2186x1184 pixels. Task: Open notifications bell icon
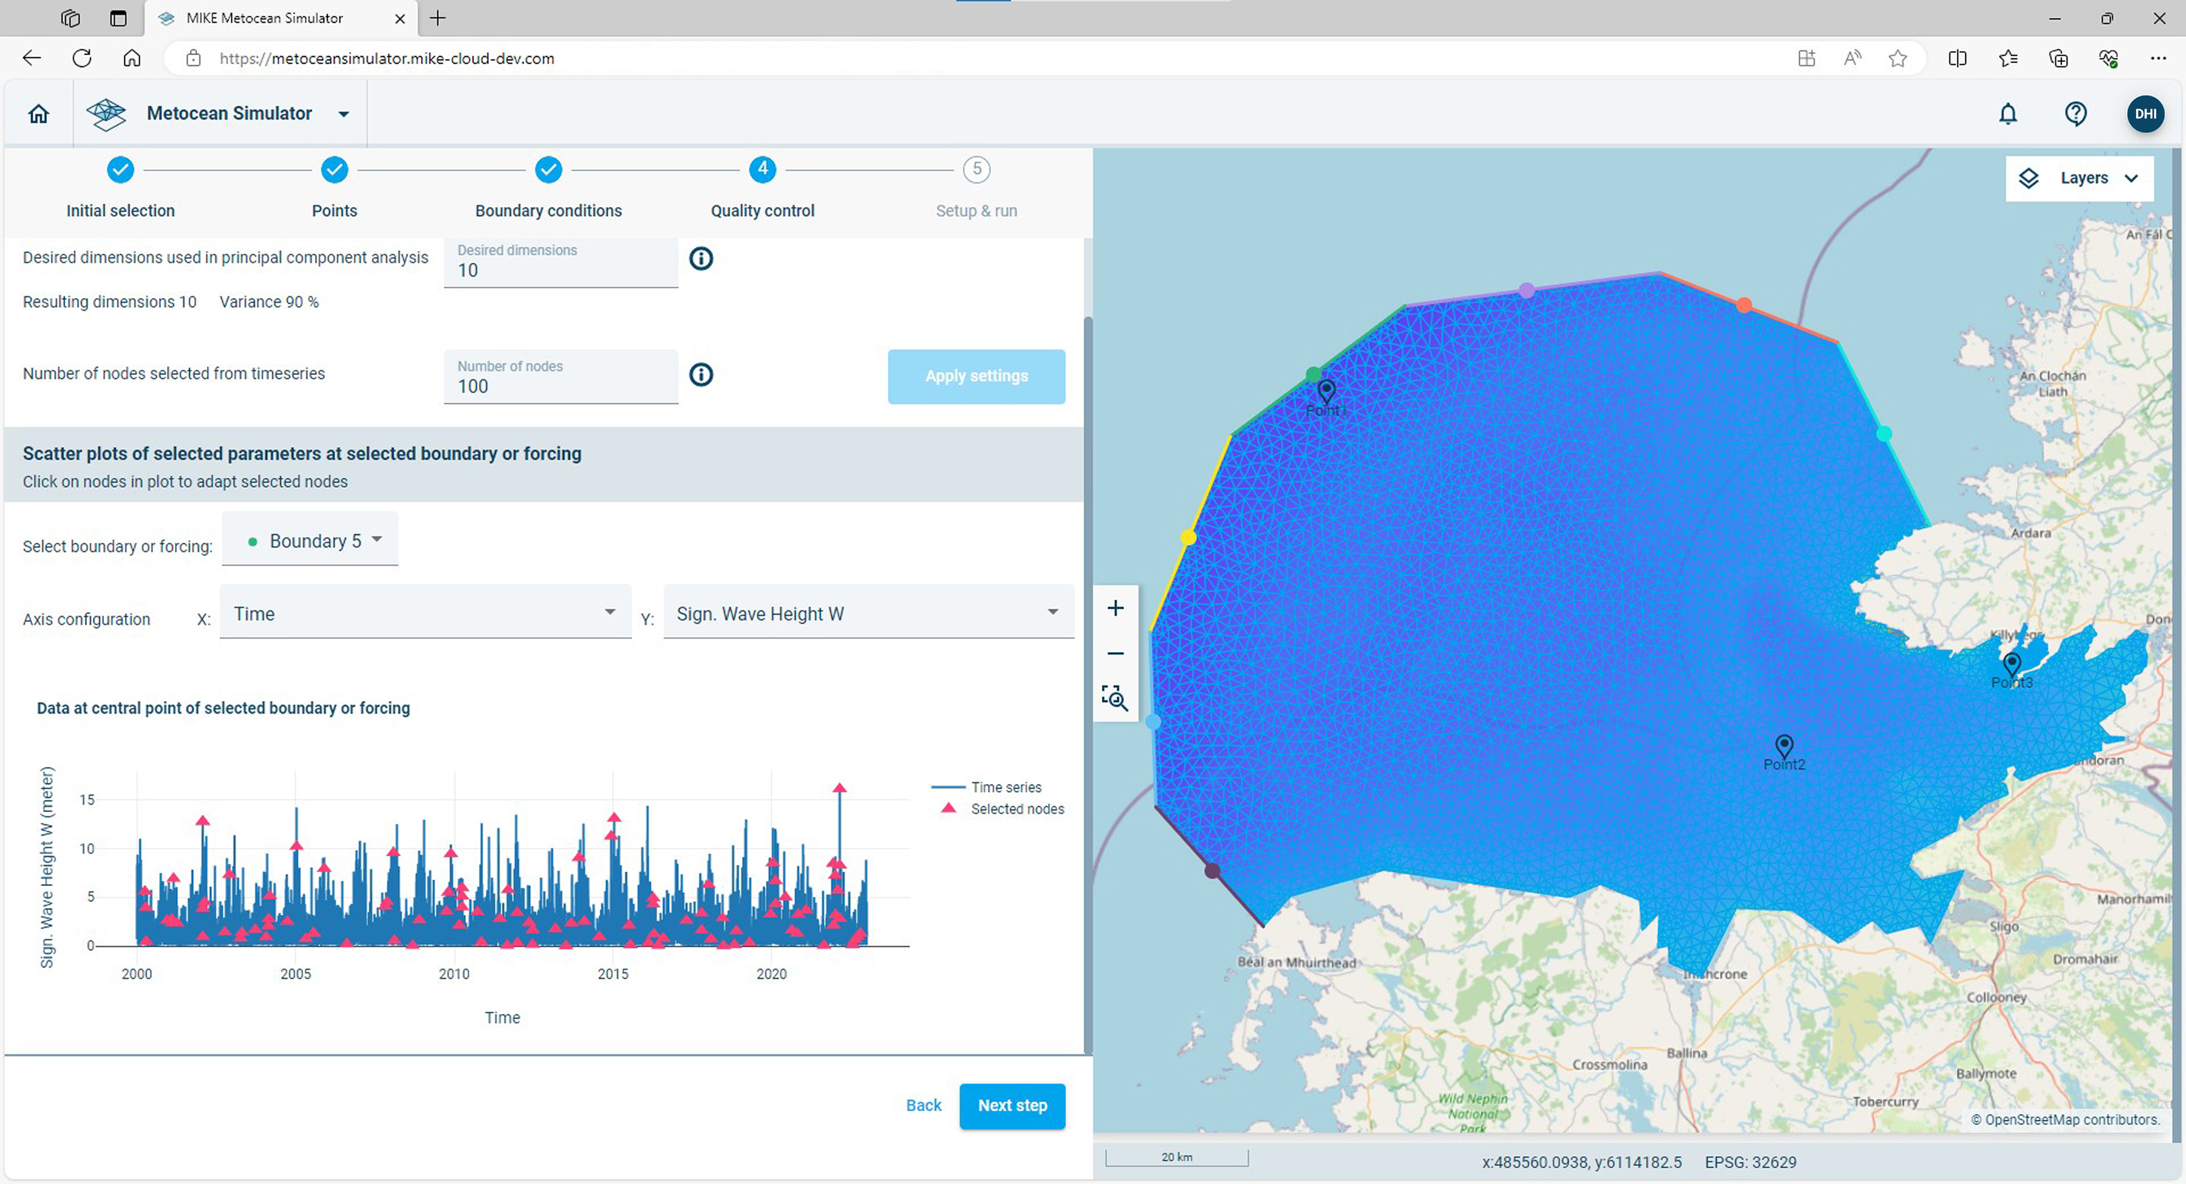pos(2007,113)
